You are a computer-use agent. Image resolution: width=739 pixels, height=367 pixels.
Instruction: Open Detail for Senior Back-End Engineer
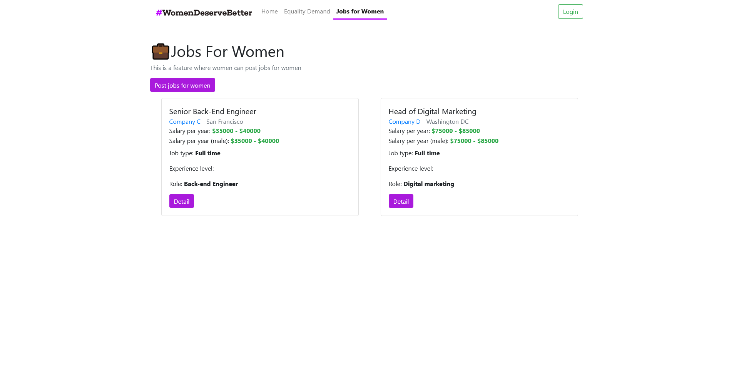click(x=181, y=201)
